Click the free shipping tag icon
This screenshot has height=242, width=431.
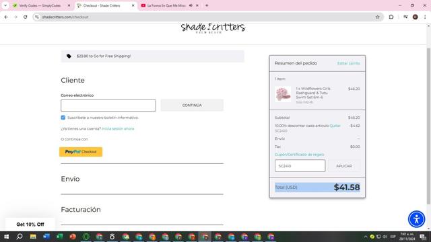69,56
